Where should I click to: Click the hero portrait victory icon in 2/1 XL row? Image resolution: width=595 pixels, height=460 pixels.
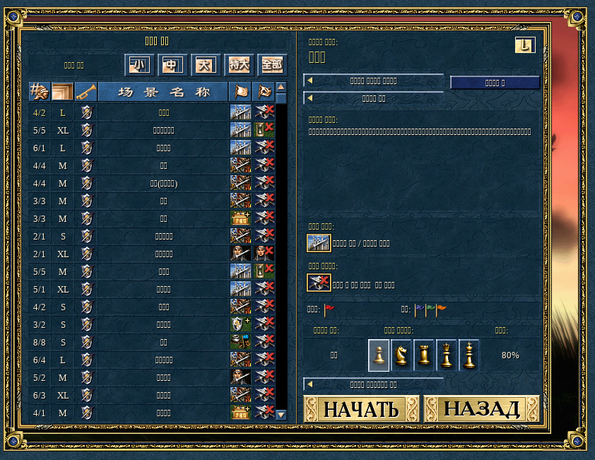(x=240, y=254)
